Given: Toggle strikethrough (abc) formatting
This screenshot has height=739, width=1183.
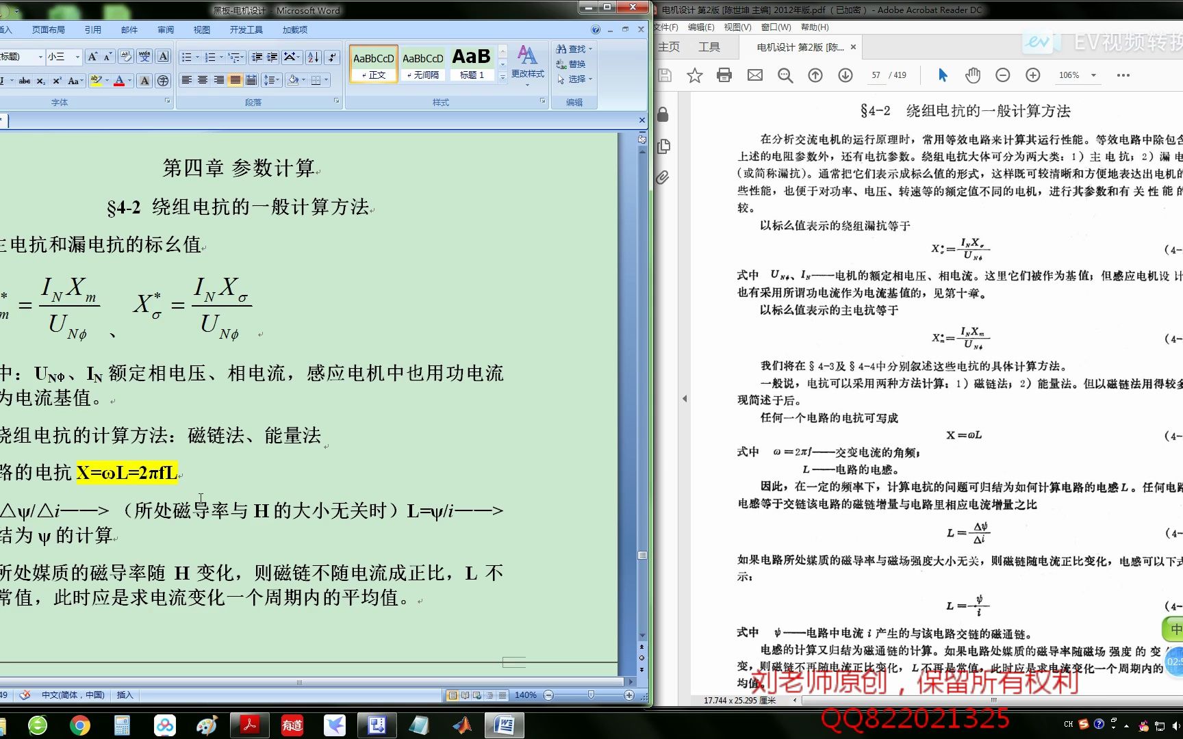Looking at the screenshot, I should coord(25,81).
